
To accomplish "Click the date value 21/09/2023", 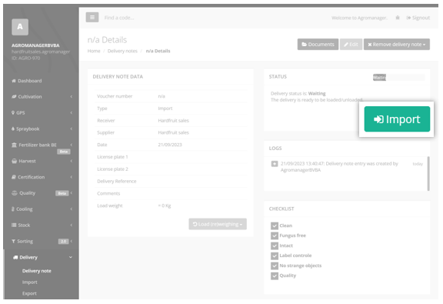I will pos(170,145).
